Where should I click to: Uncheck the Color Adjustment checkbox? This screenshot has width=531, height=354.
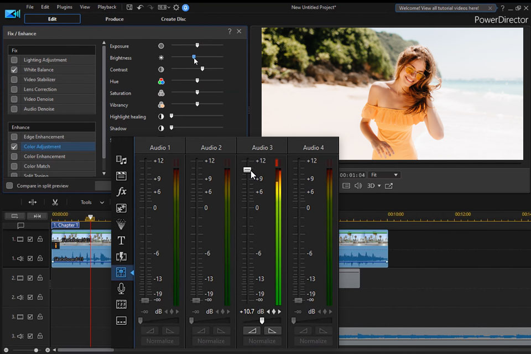[x=14, y=147]
